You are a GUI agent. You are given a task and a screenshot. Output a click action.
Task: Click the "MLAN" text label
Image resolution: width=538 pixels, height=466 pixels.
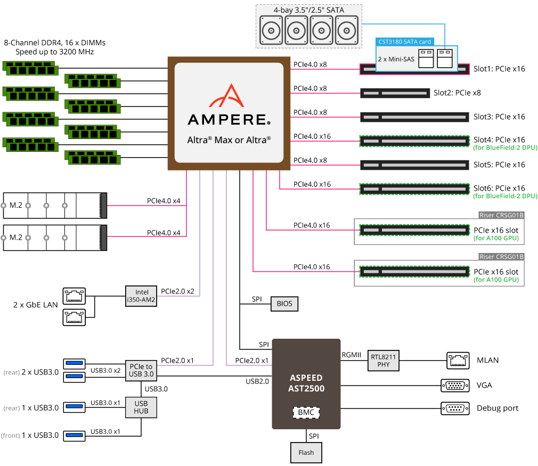click(487, 361)
